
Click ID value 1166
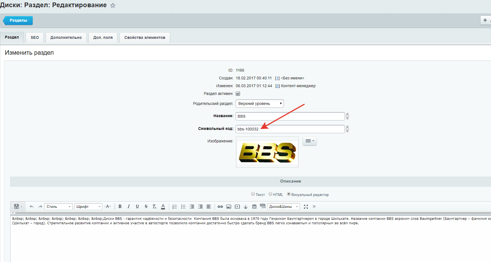tap(240, 70)
